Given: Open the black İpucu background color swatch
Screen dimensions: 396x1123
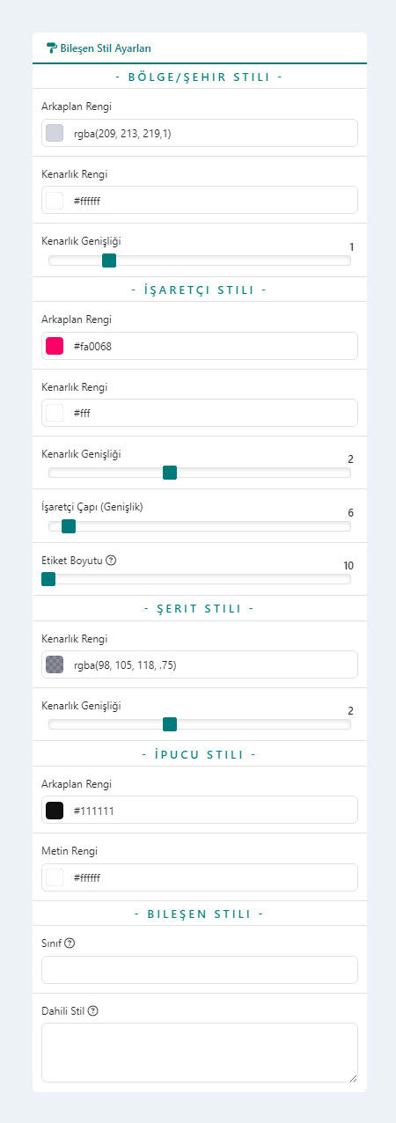Looking at the screenshot, I should point(55,811).
